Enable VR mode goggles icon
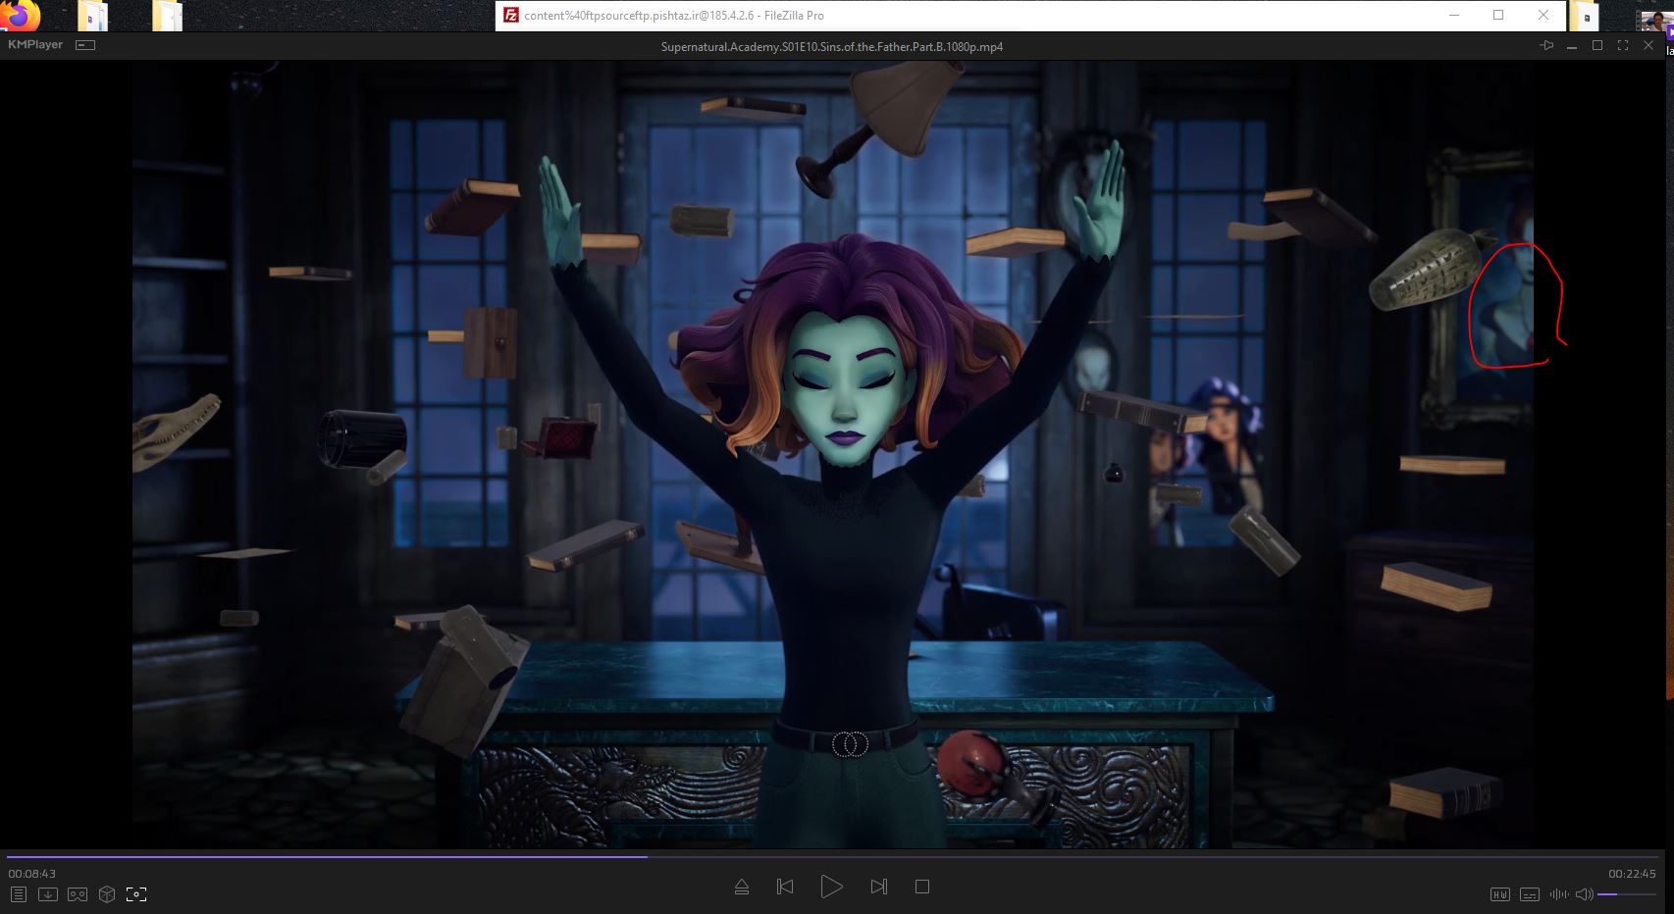The height and width of the screenshot is (914, 1674). [78, 894]
